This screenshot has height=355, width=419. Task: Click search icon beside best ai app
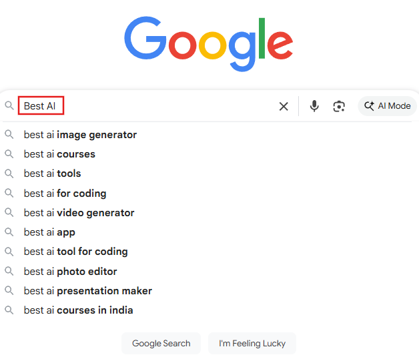coord(9,232)
